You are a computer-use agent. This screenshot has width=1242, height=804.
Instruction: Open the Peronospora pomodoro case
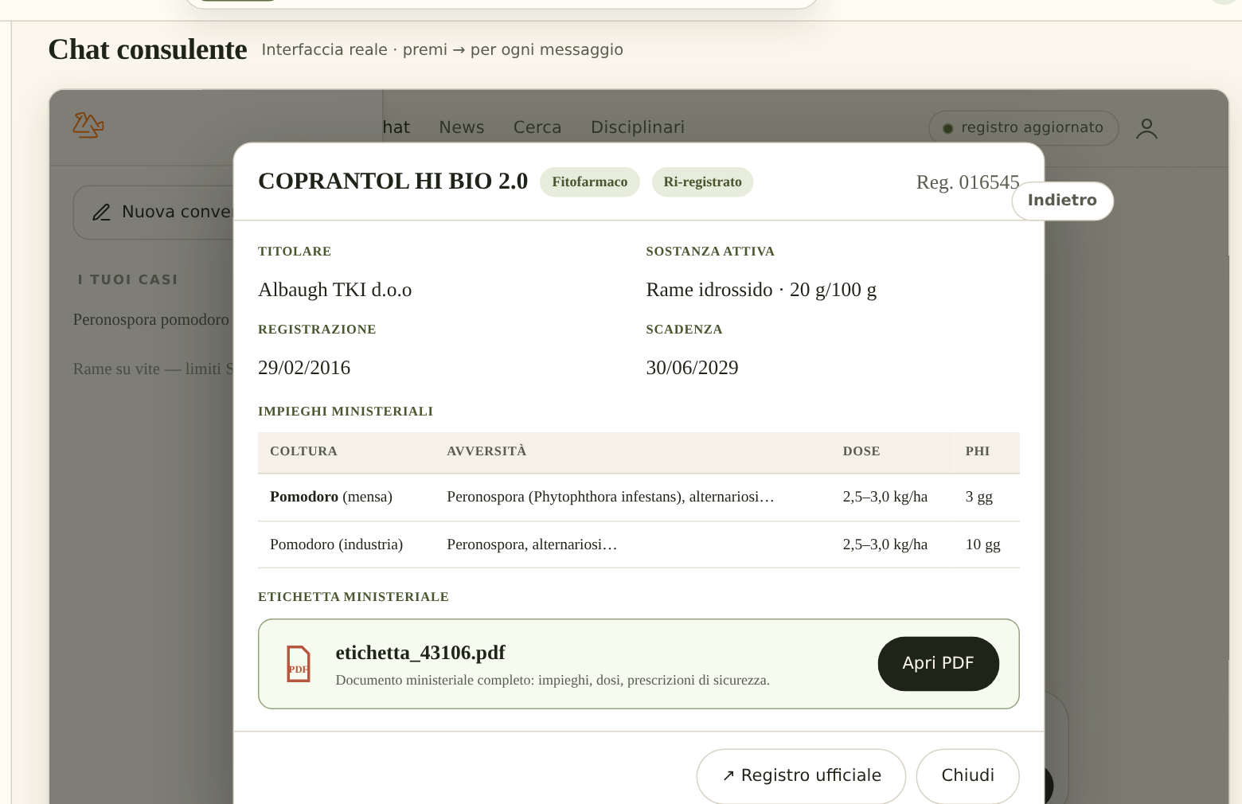tap(151, 320)
